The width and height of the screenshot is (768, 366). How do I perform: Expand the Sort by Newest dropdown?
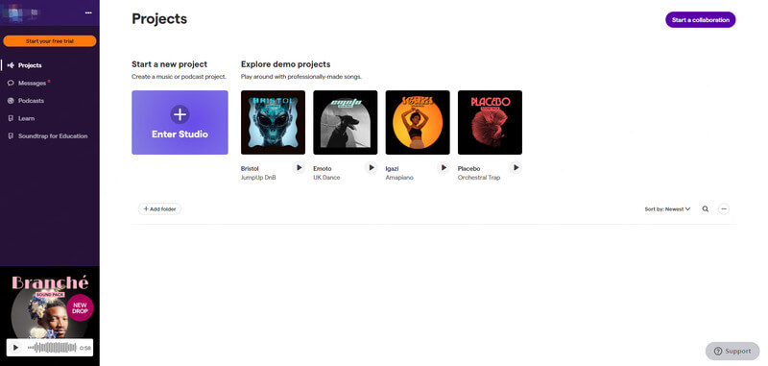[x=667, y=208]
